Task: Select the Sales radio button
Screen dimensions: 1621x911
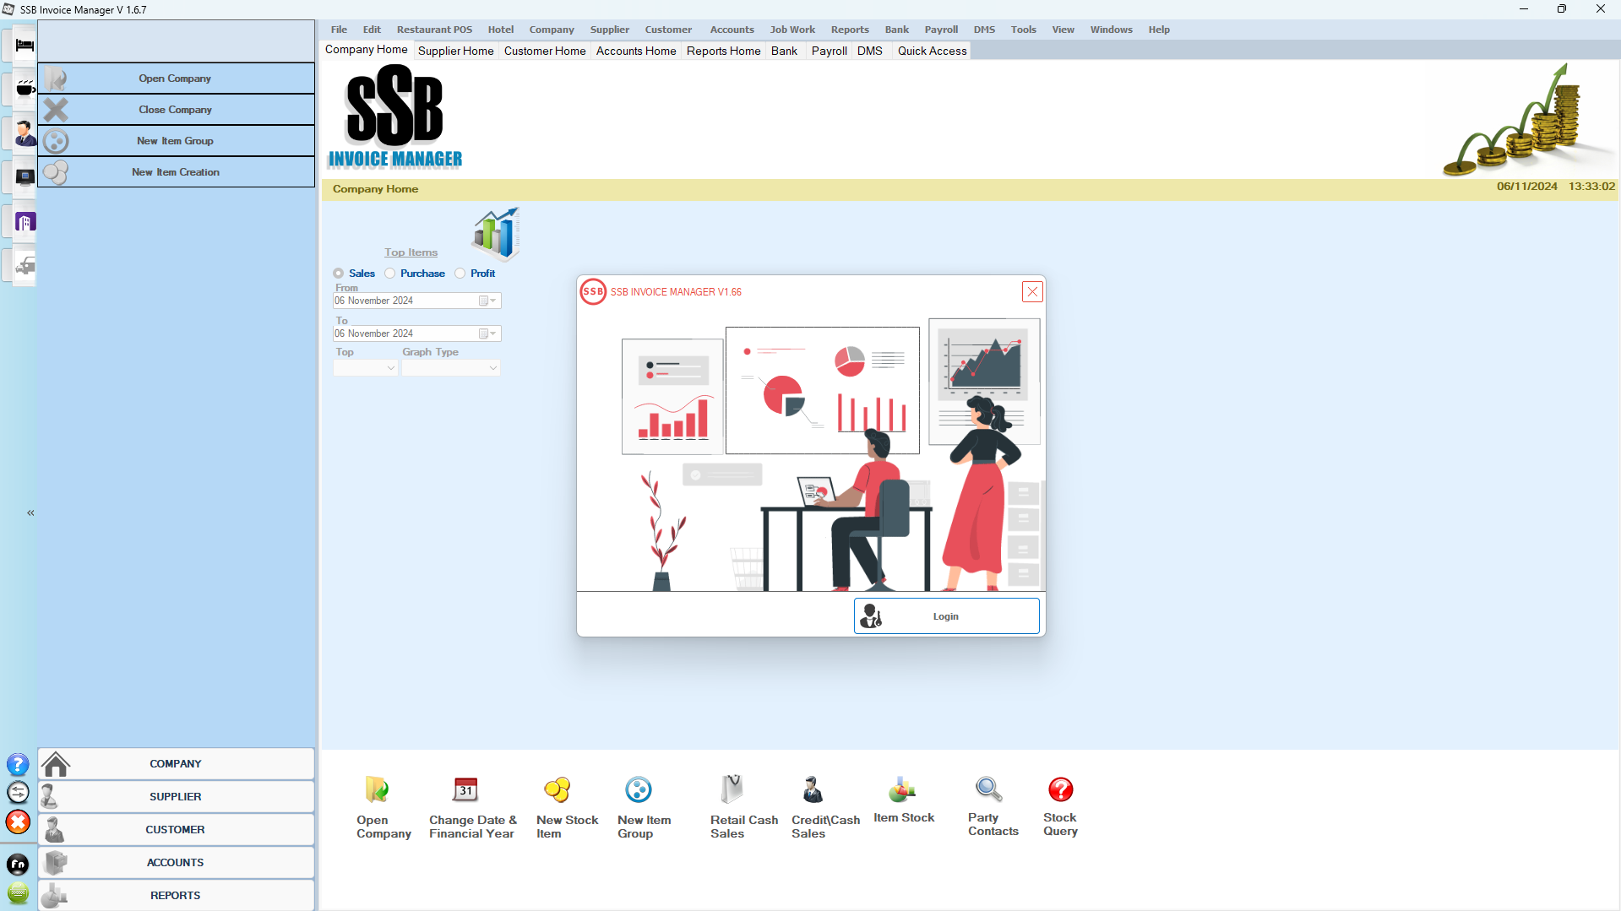Action: [x=338, y=274]
